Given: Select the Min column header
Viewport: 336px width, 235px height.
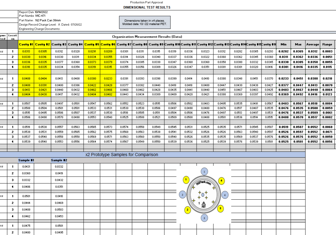Looking at the screenshot, I should [x=284, y=44].
